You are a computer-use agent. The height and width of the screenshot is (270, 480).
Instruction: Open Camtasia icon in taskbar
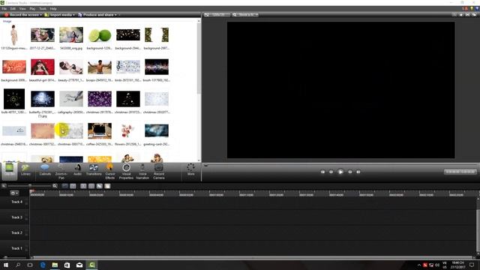coord(91,265)
